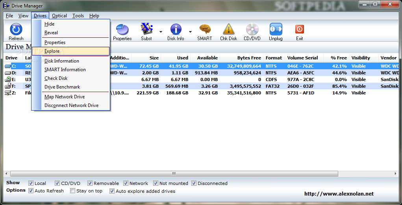Run Chk Disk warning icon
The image size is (402, 205).
click(x=228, y=29)
